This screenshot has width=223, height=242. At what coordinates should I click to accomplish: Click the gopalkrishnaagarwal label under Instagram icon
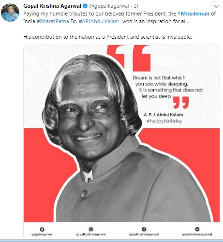tap(91, 234)
